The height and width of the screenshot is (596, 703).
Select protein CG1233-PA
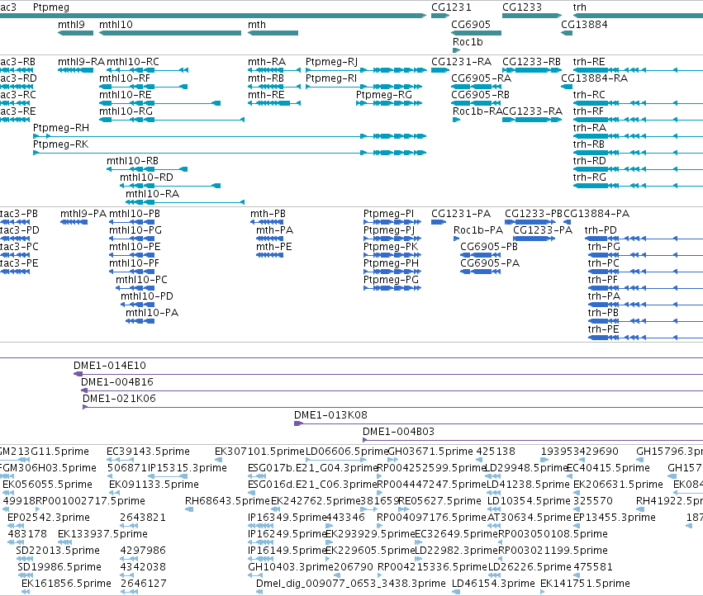tap(534, 239)
